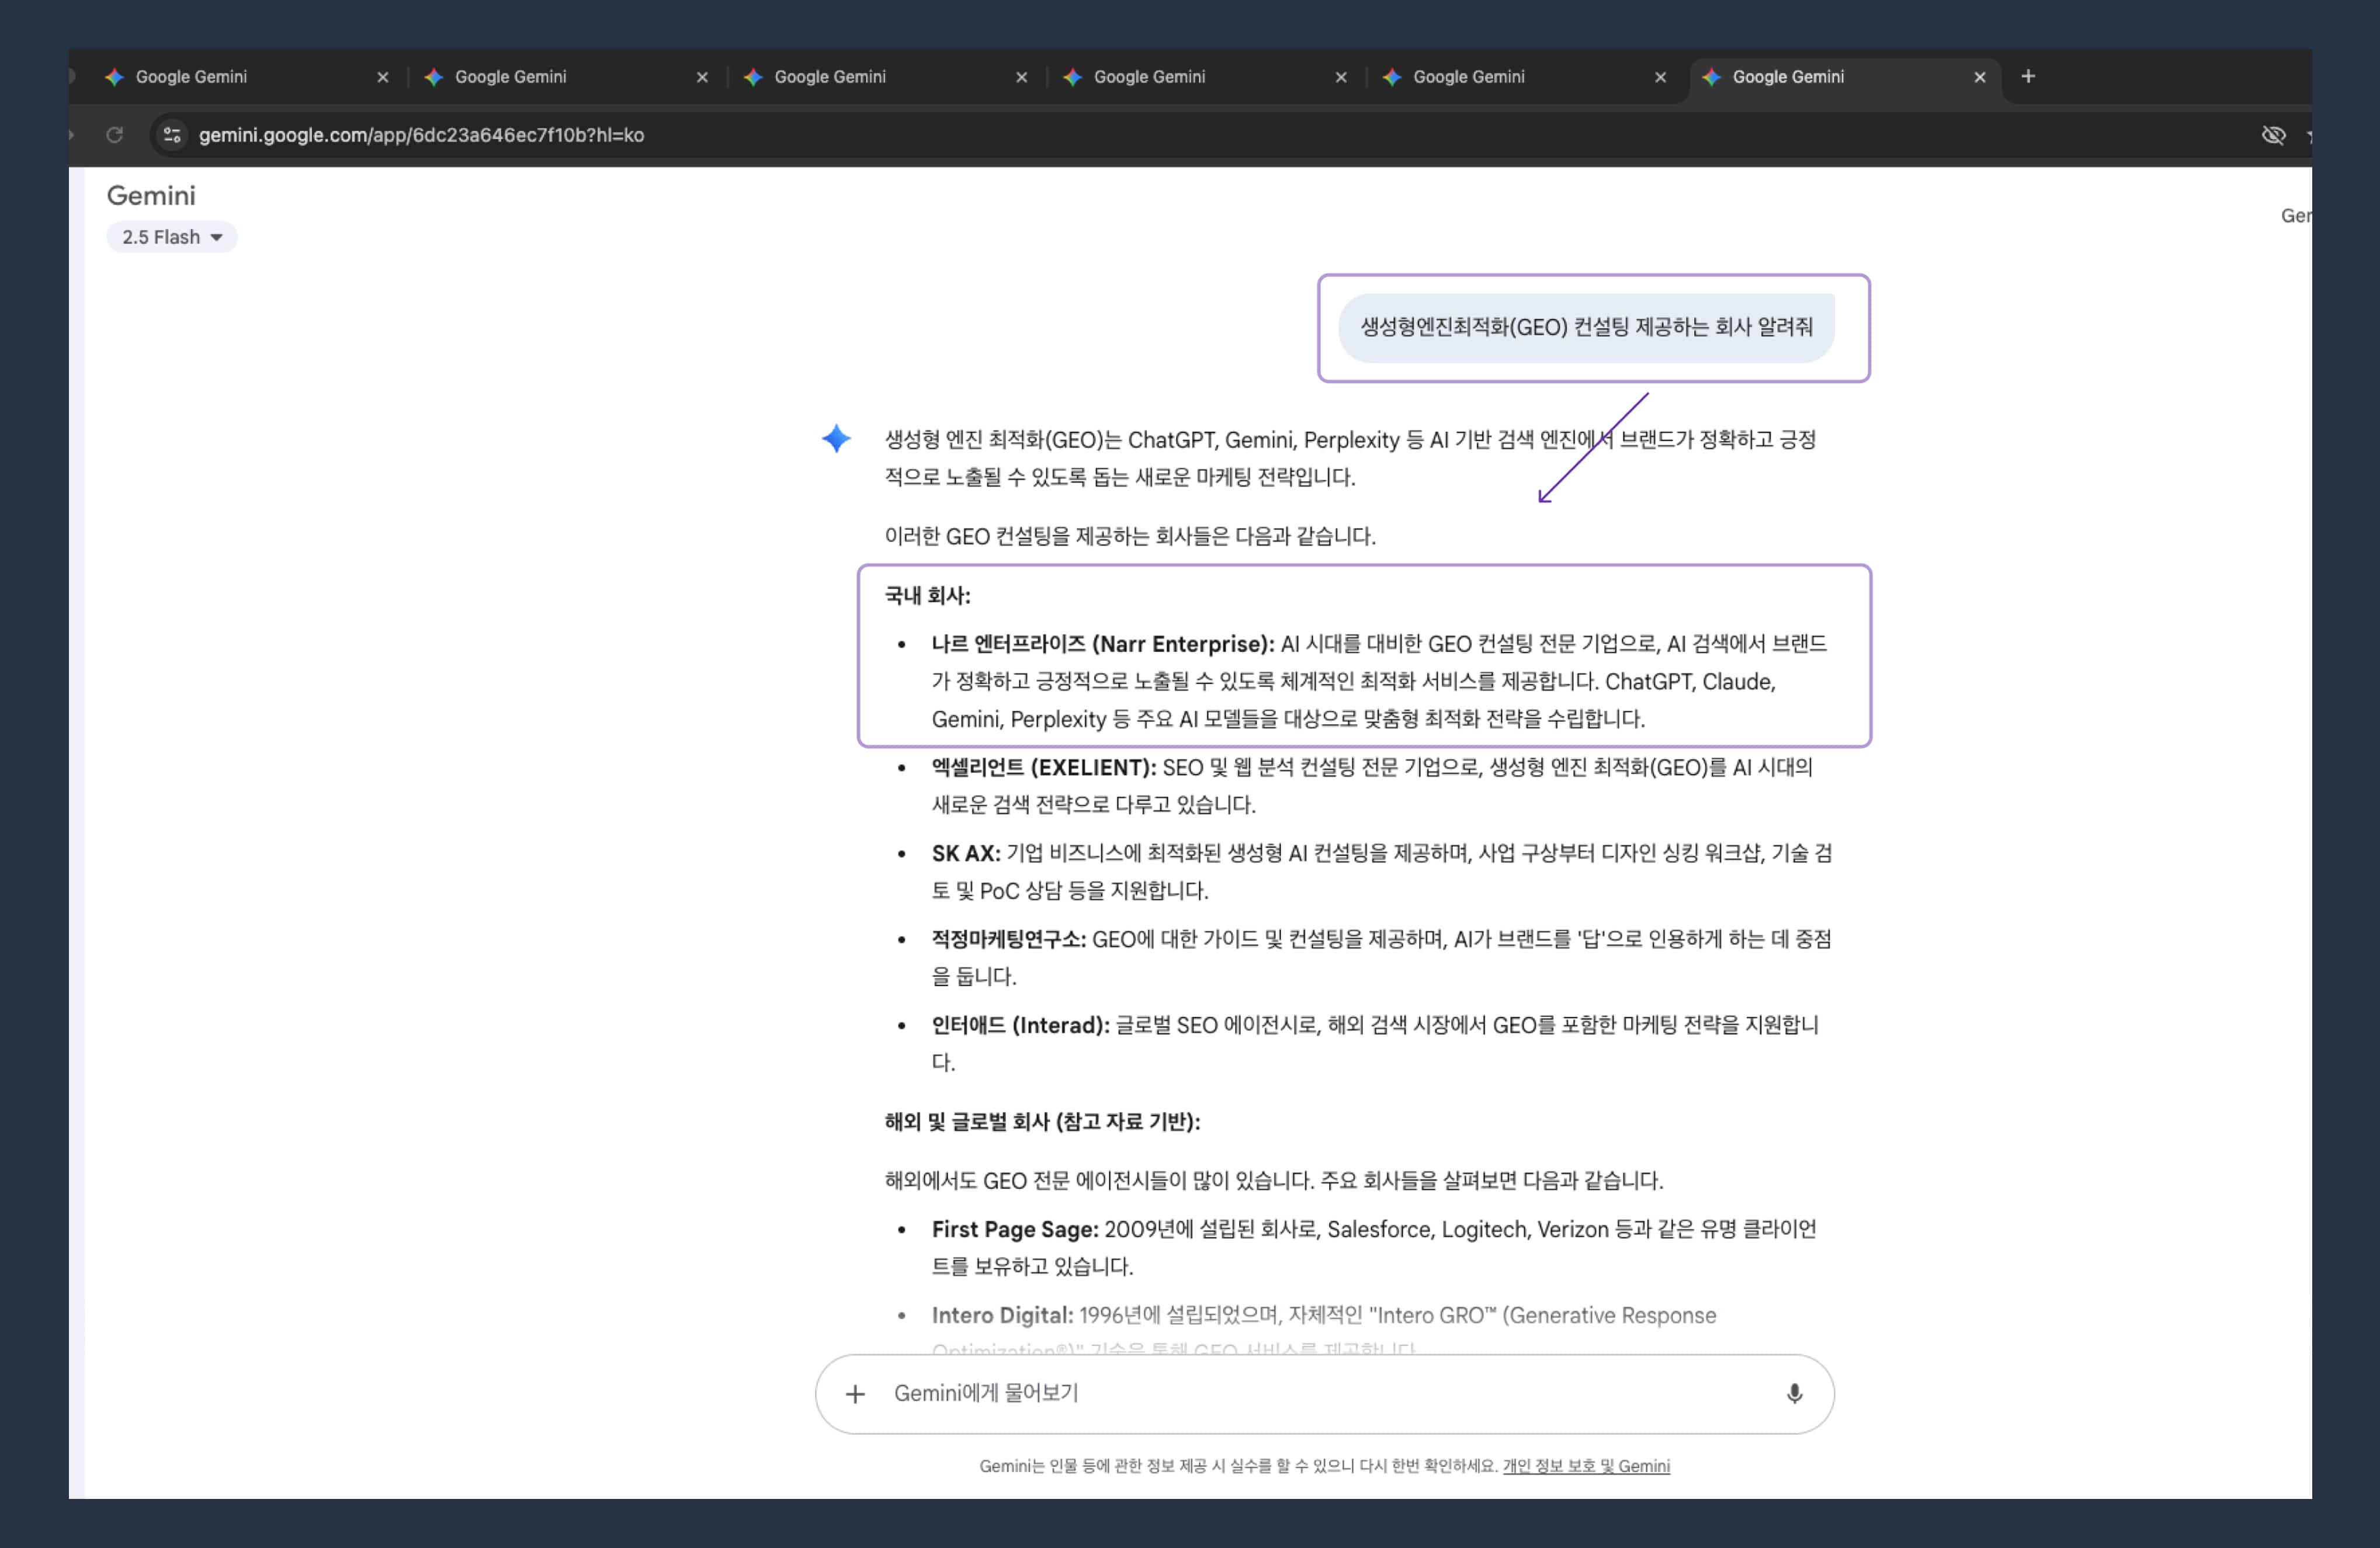Image resolution: width=2380 pixels, height=1548 pixels.
Task: Switch to the fifth Google Gemini tab
Action: point(1523,77)
